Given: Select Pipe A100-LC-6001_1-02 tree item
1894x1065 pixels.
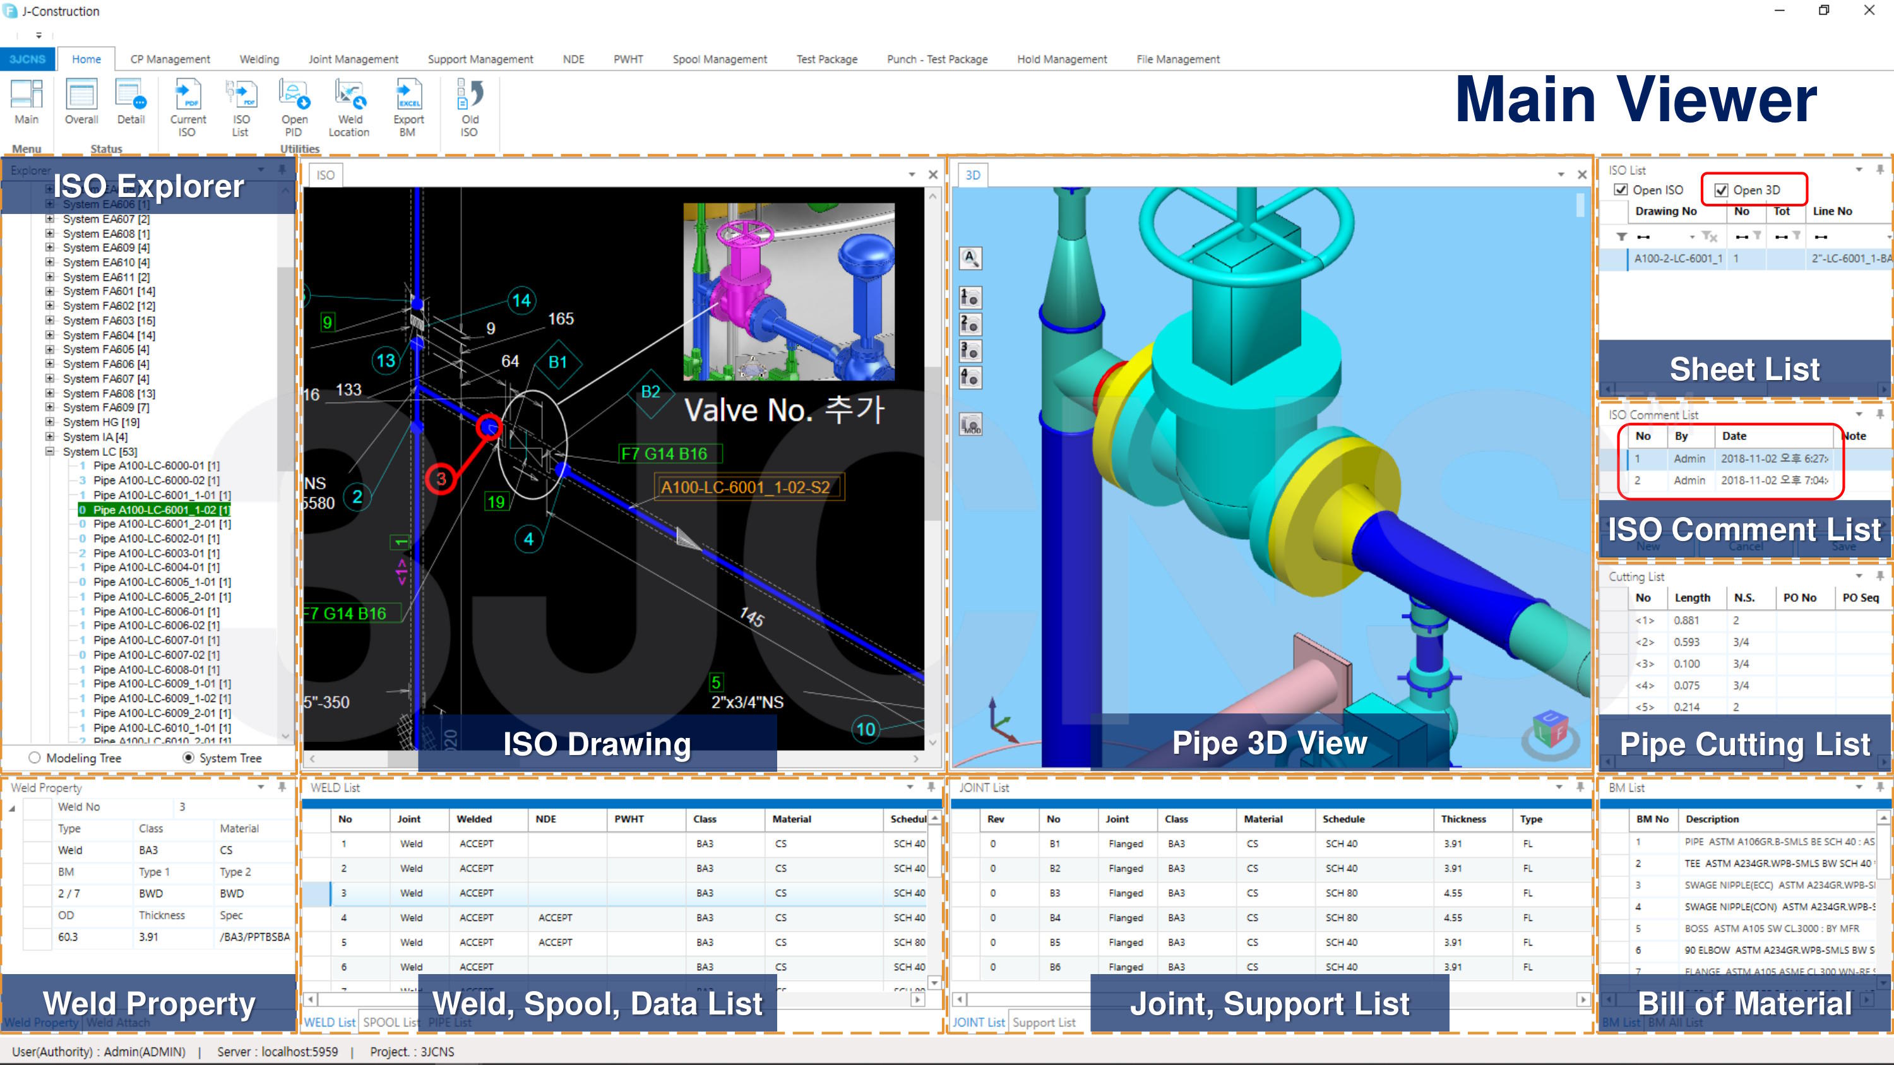Looking at the screenshot, I should 155,509.
